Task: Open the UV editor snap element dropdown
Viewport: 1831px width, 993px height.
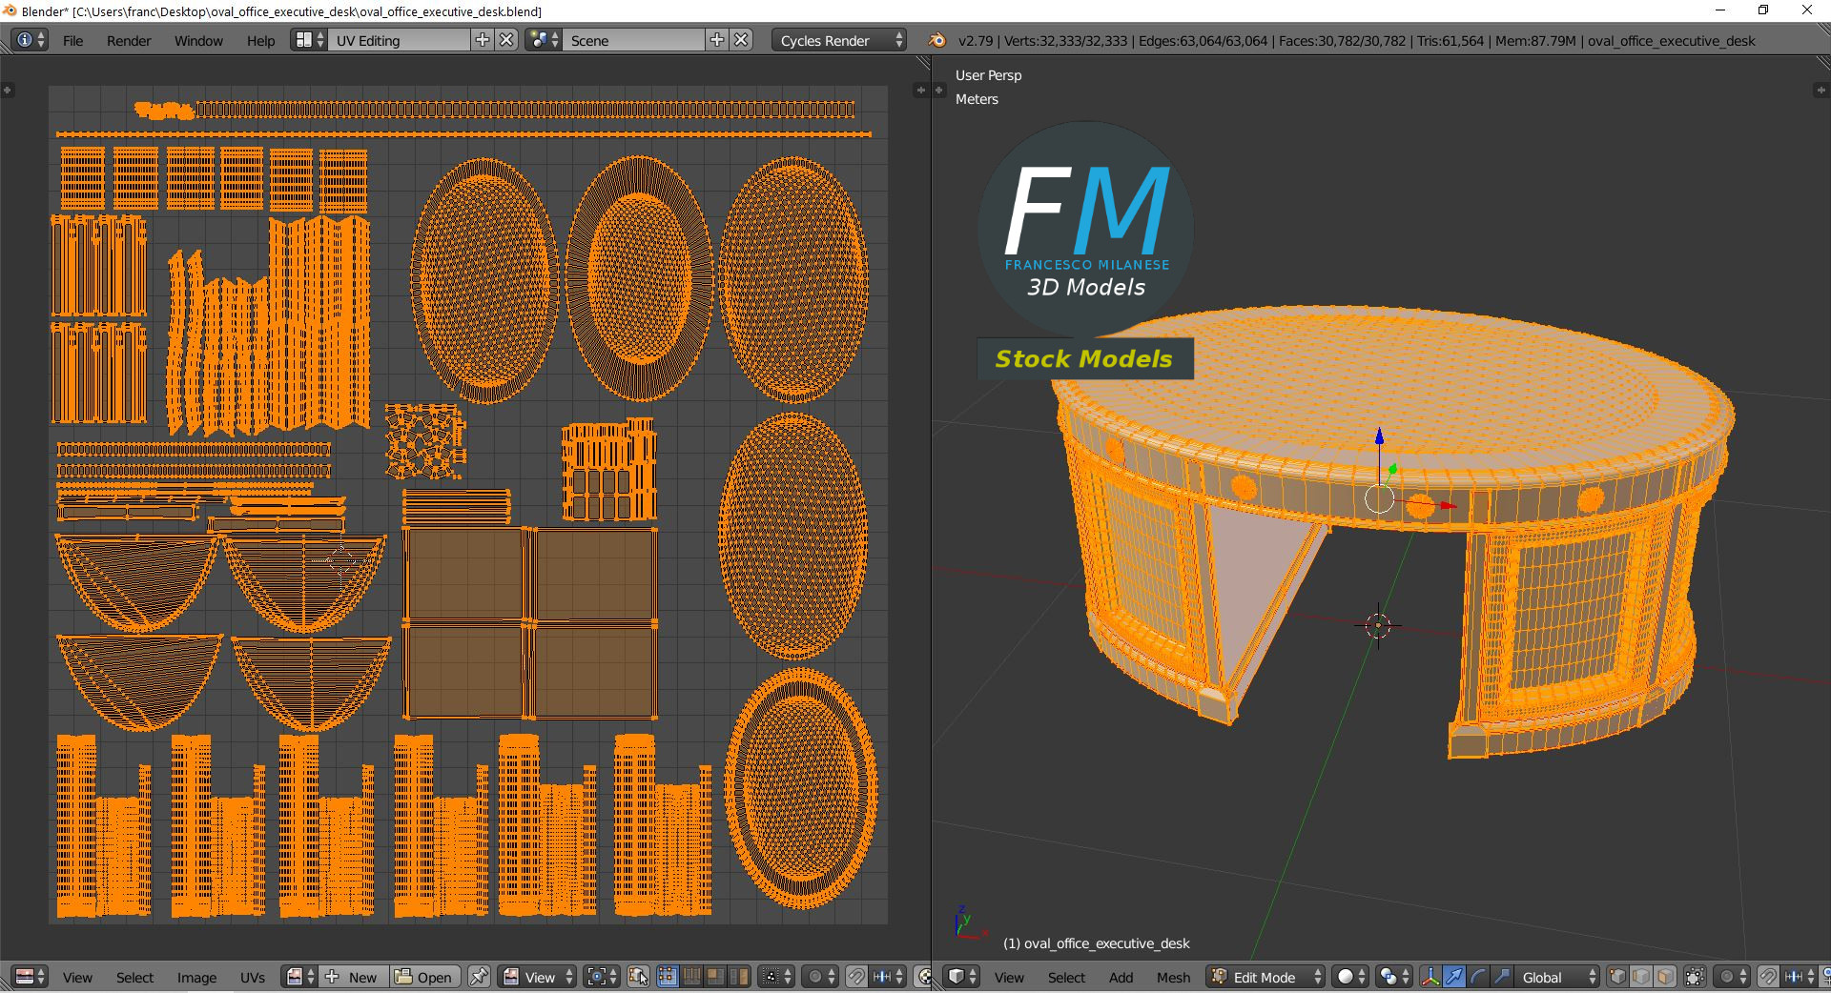Action: tap(888, 977)
